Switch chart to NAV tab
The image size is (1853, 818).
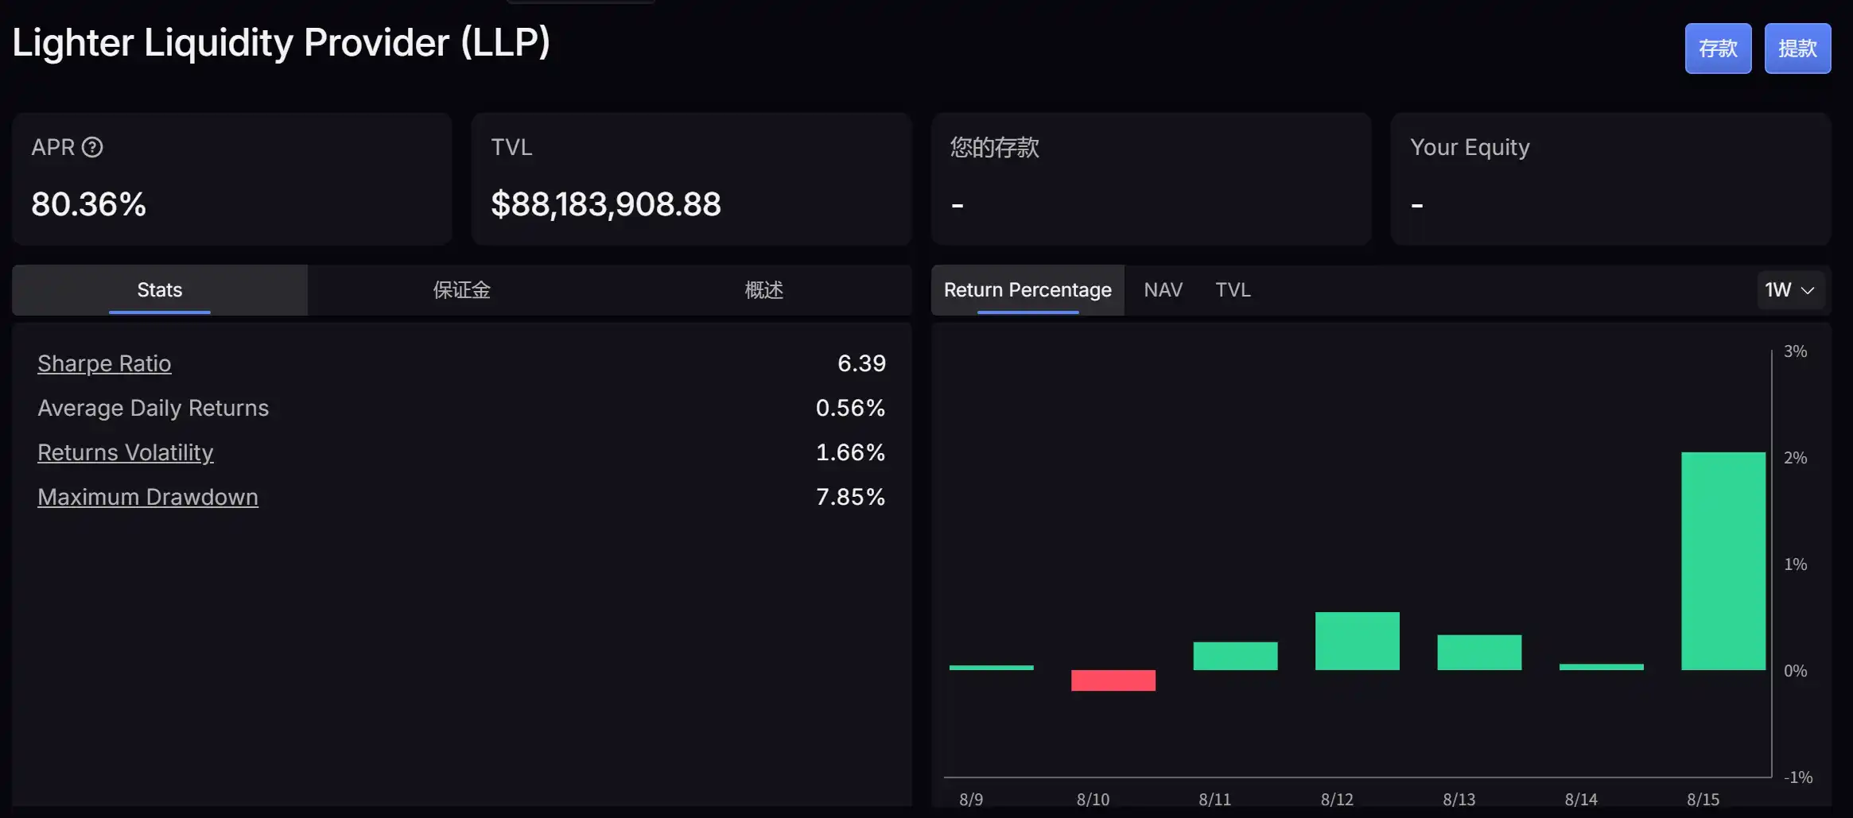(x=1163, y=290)
